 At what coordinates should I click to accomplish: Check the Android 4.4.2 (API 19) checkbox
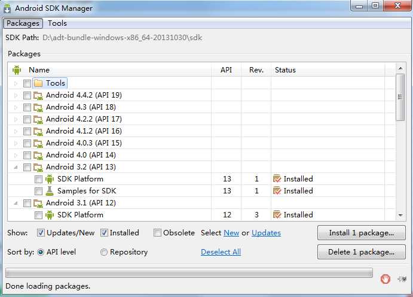[27, 95]
